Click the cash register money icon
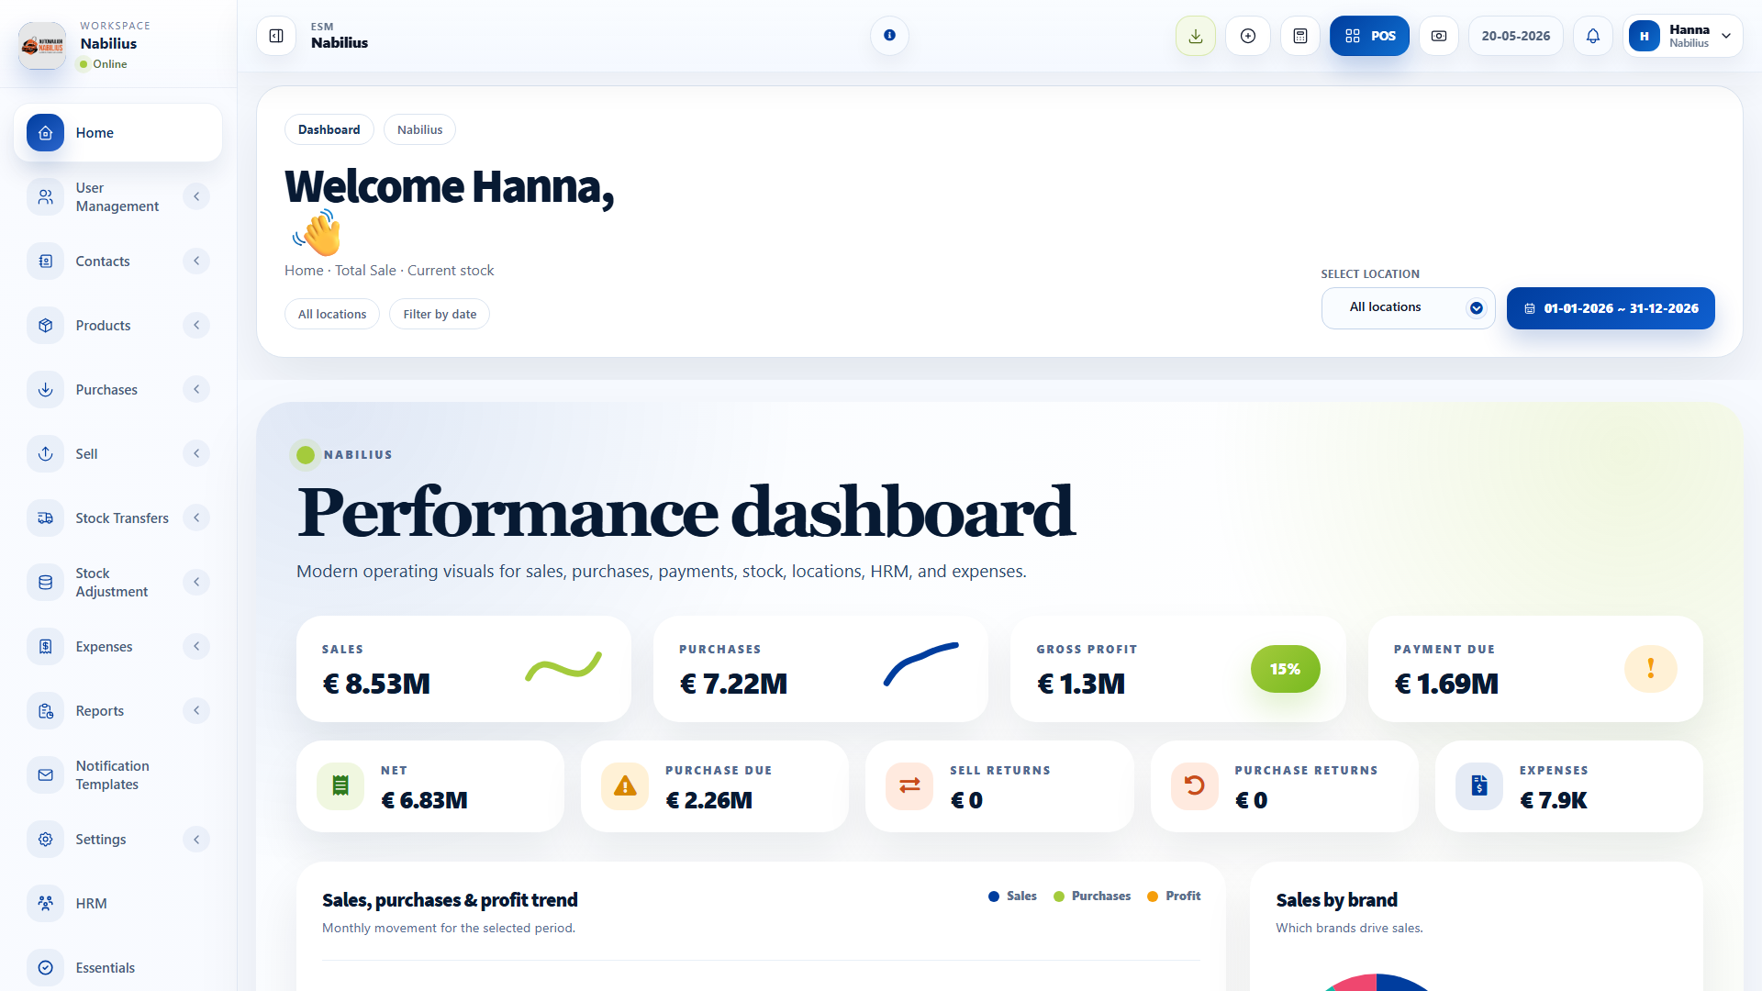1762x991 pixels. [1439, 36]
